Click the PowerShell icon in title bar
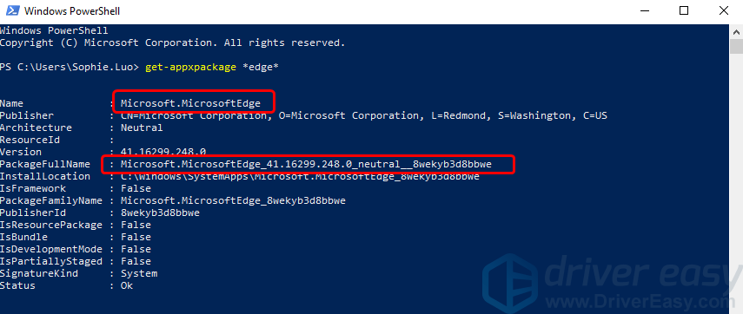Viewport: 743px width, 314px height. 10,11
